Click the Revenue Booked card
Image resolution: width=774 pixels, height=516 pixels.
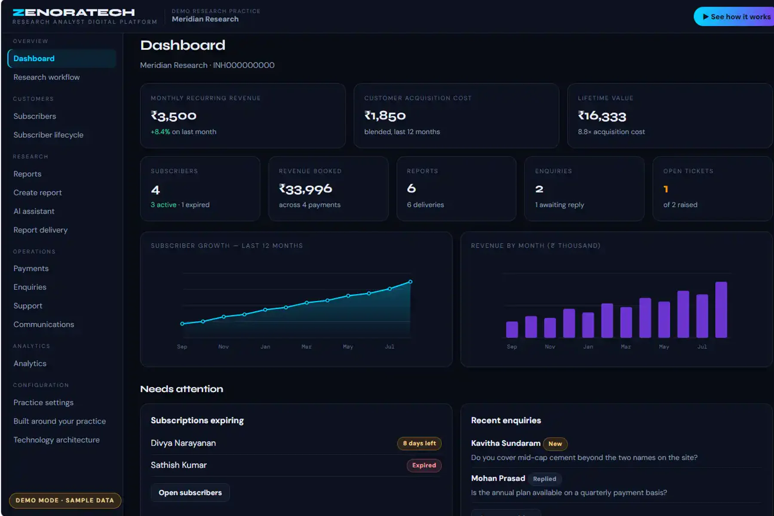point(329,189)
